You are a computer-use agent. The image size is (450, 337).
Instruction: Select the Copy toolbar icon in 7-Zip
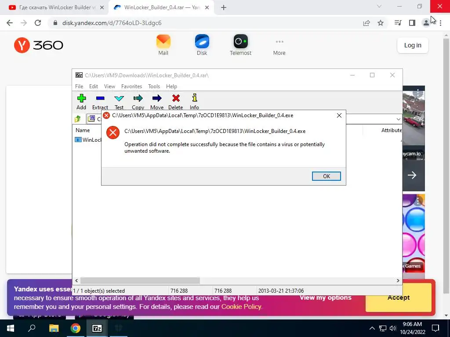pyautogui.click(x=138, y=102)
